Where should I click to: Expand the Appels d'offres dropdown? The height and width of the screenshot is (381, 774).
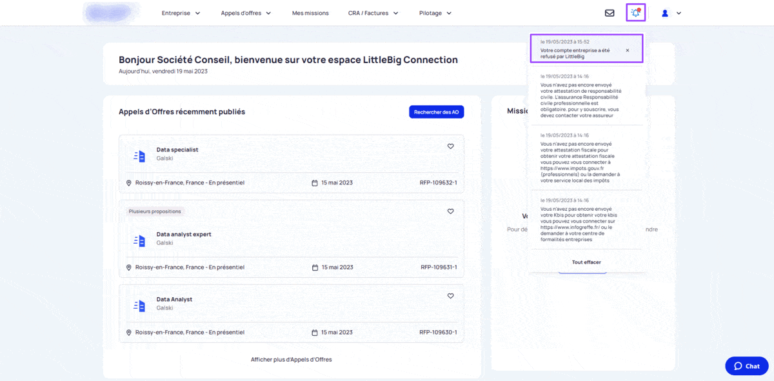coord(246,13)
